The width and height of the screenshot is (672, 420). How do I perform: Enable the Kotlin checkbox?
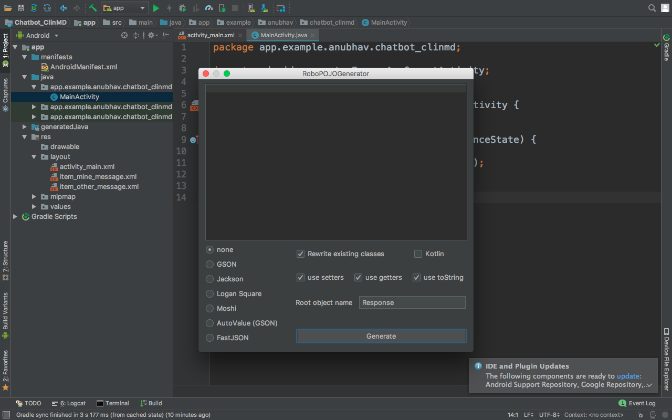pos(418,254)
